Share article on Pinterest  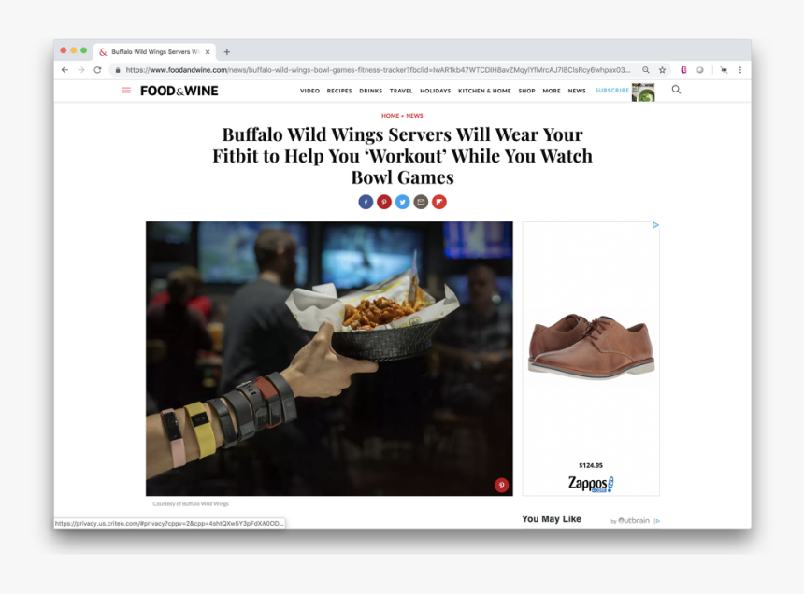384,202
